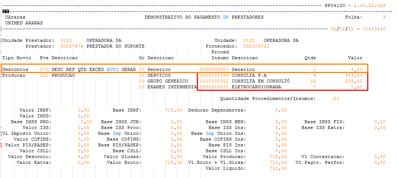This screenshot has height=178, width=397.
Task: Select event code 101
Action: coord(44,75)
